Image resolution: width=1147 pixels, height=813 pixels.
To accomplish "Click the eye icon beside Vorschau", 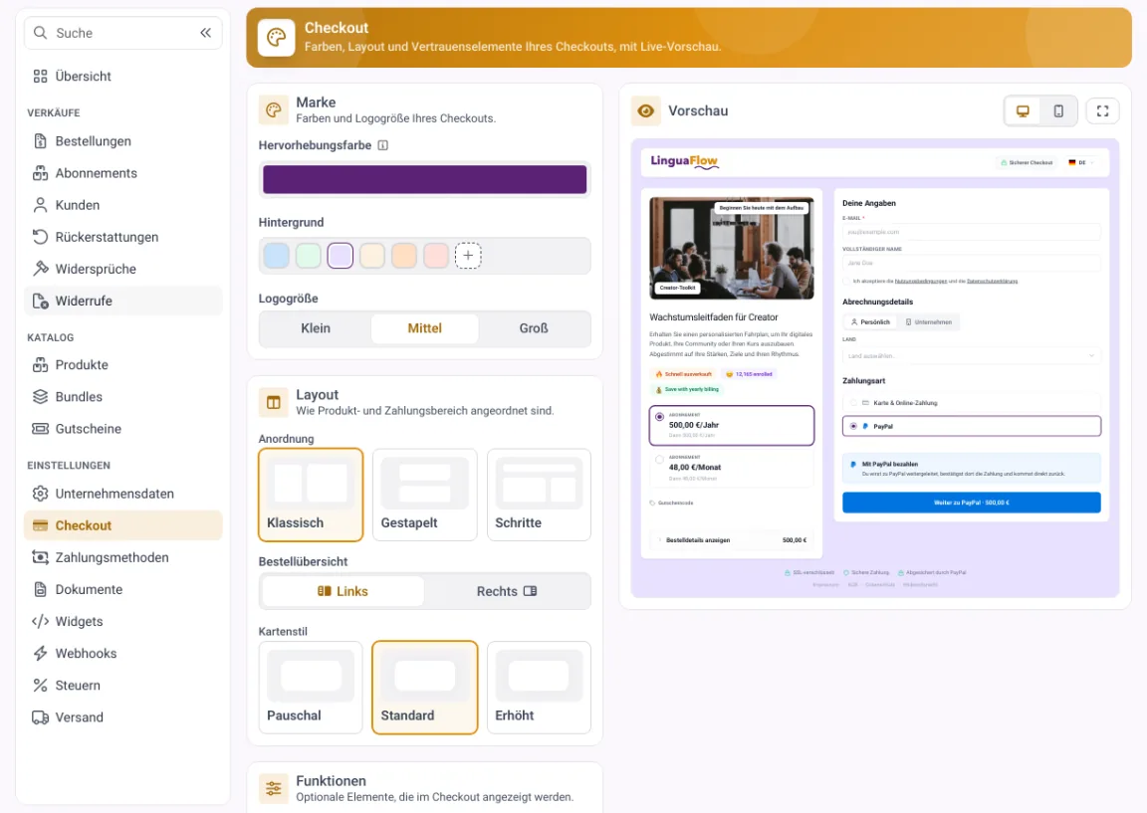I will click(646, 111).
